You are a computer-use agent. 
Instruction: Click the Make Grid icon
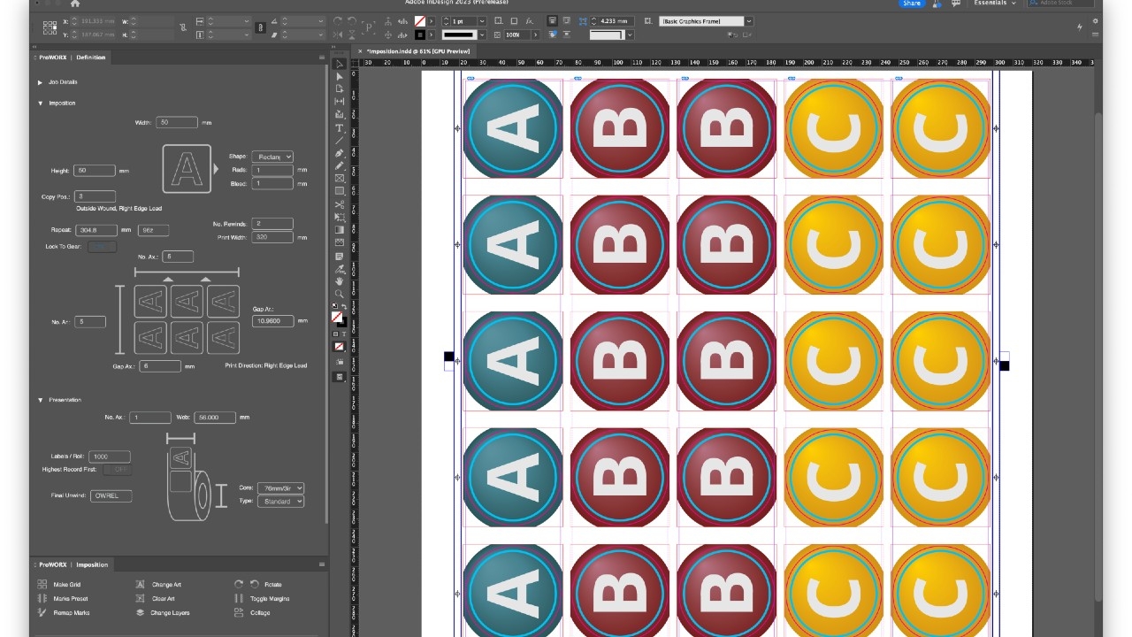pyautogui.click(x=42, y=585)
